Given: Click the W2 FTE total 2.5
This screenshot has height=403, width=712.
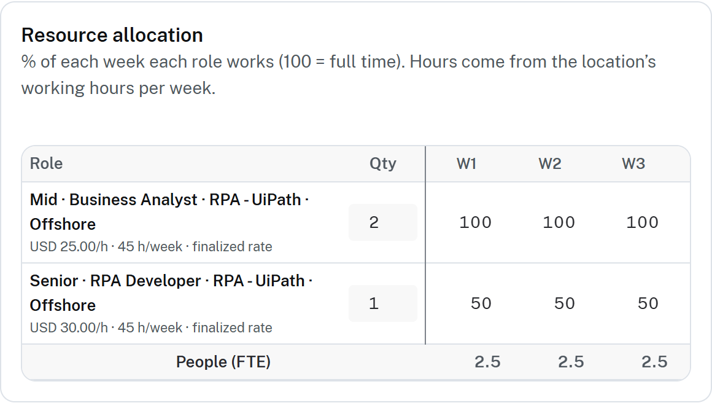Looking at the screenshot, I should (x=571, y=362).
